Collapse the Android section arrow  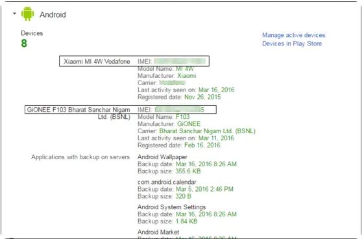(x=15, y=14)
